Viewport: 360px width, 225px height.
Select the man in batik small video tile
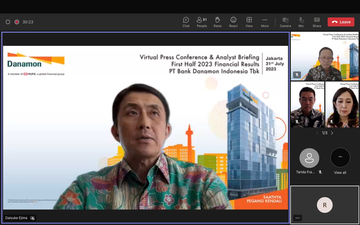click(307, 104)
